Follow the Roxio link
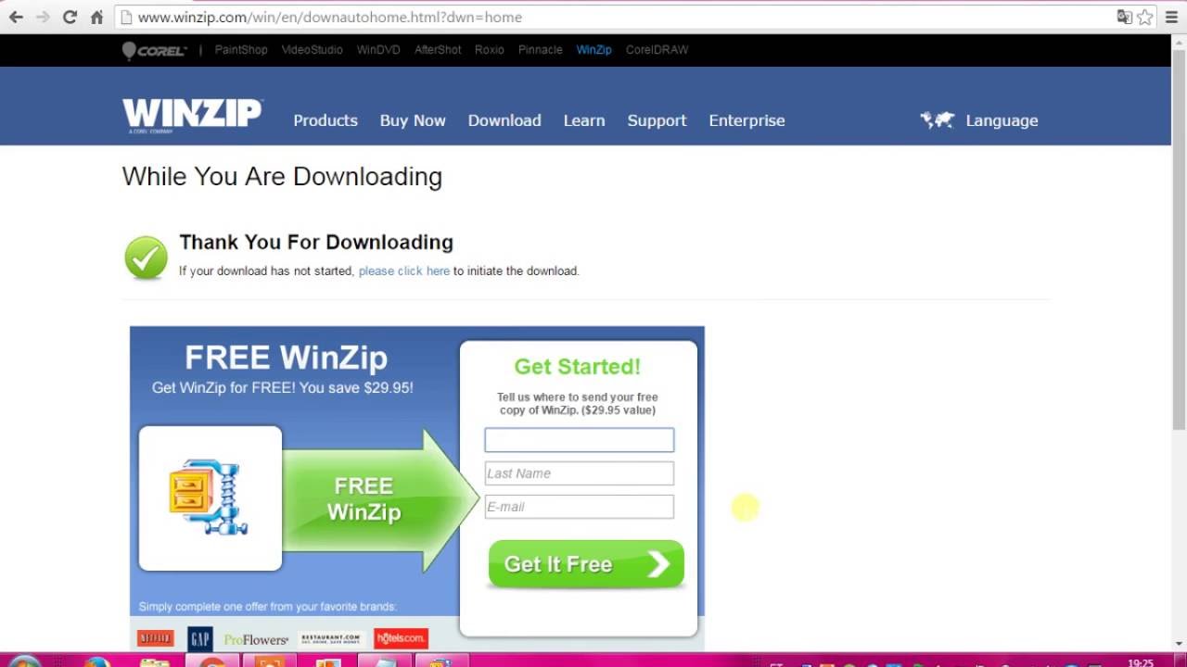 click(x=490, y=50)
